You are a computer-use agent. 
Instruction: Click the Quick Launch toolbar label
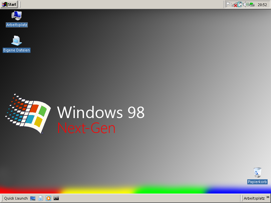point(16,198)
